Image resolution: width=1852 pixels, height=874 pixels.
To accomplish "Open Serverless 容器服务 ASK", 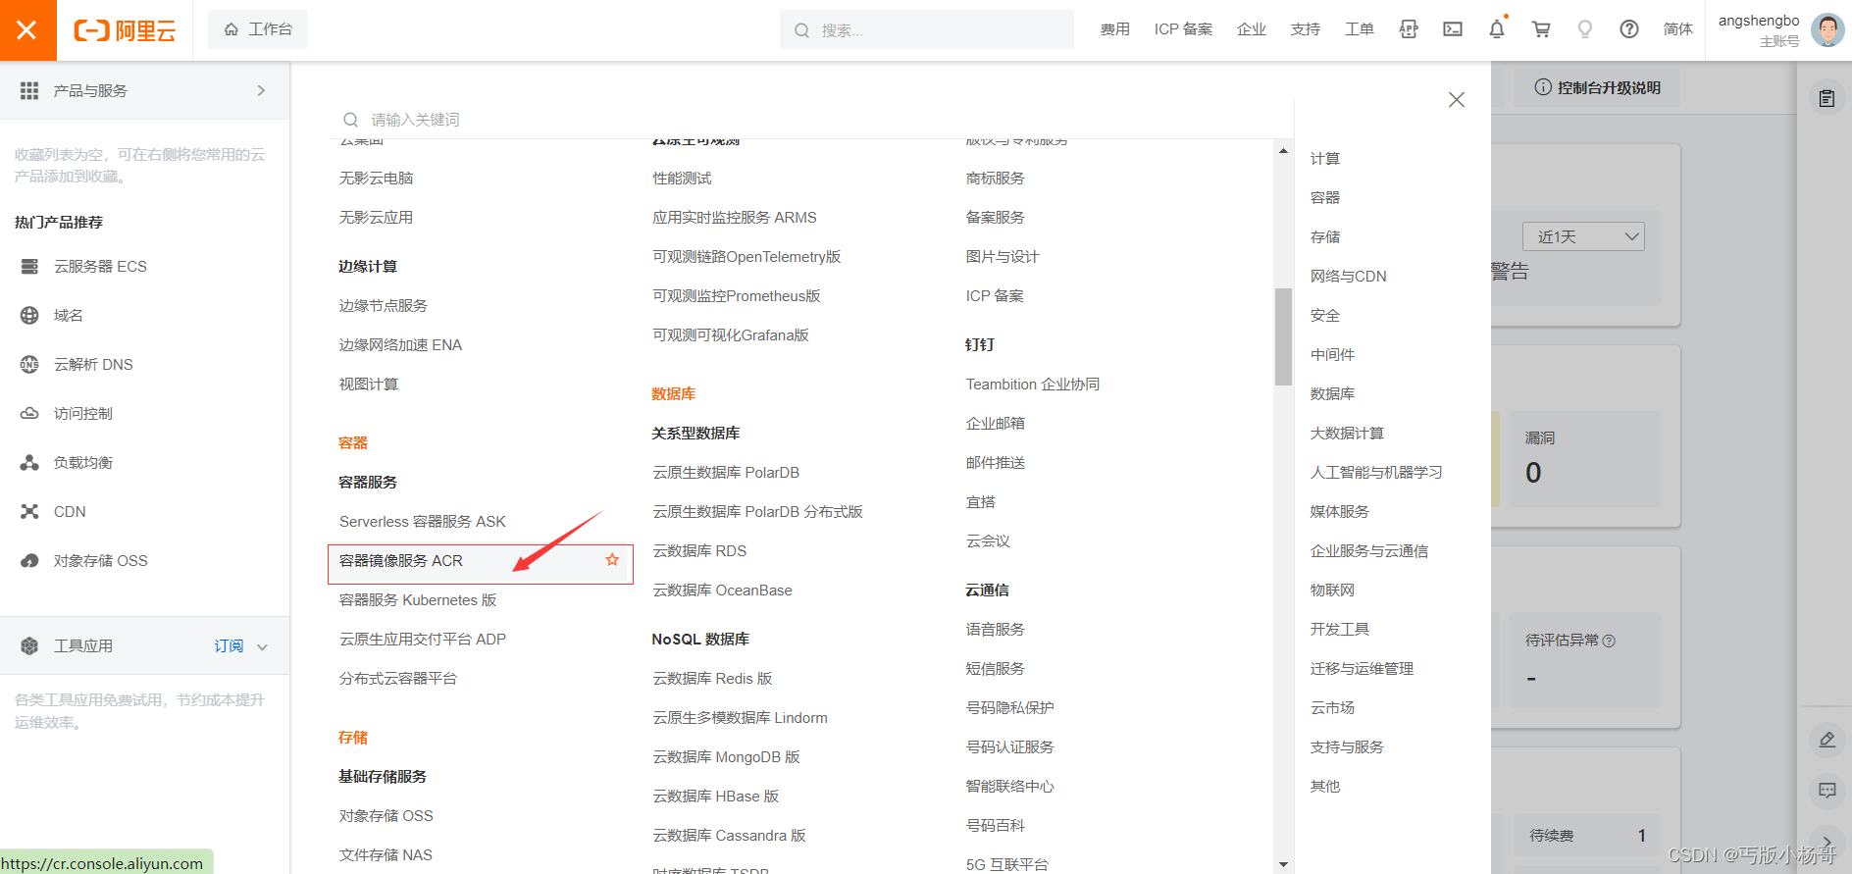I will click(423, 522).
